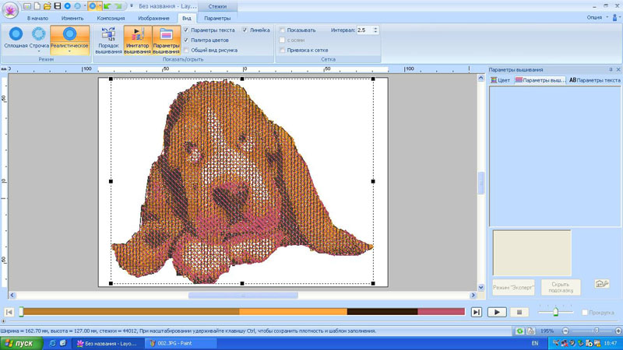Click the Скрыть подсказку button

561,288
